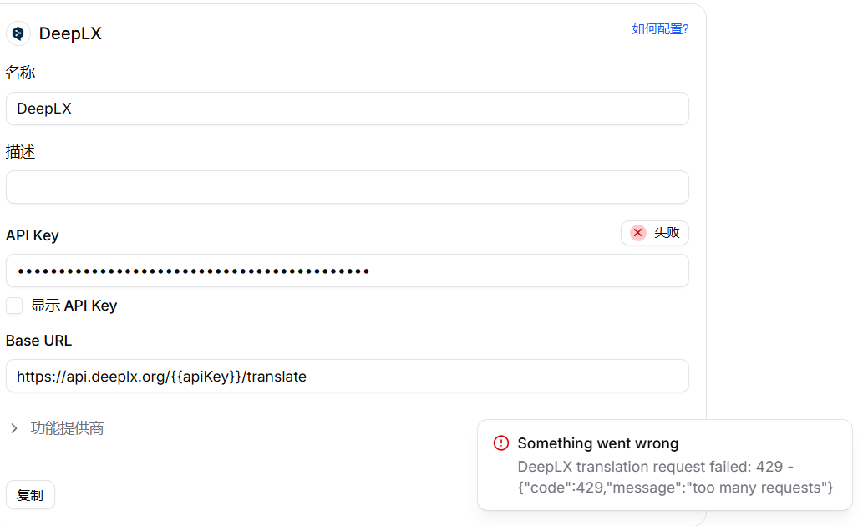Image resolution: width=868 pixels, height=526 pixels.
Task: Select the masked API Key field
Action: [x=347, y=271]
